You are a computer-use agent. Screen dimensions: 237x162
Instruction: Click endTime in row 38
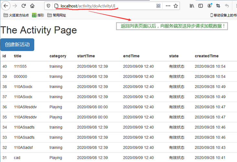tap(138, 87)
